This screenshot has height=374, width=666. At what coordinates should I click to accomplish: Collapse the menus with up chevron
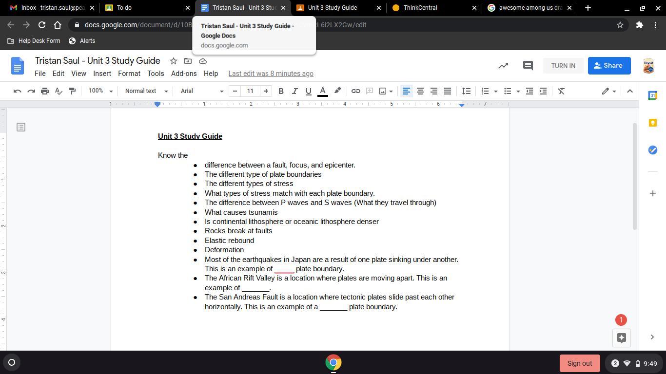(630, 91)
